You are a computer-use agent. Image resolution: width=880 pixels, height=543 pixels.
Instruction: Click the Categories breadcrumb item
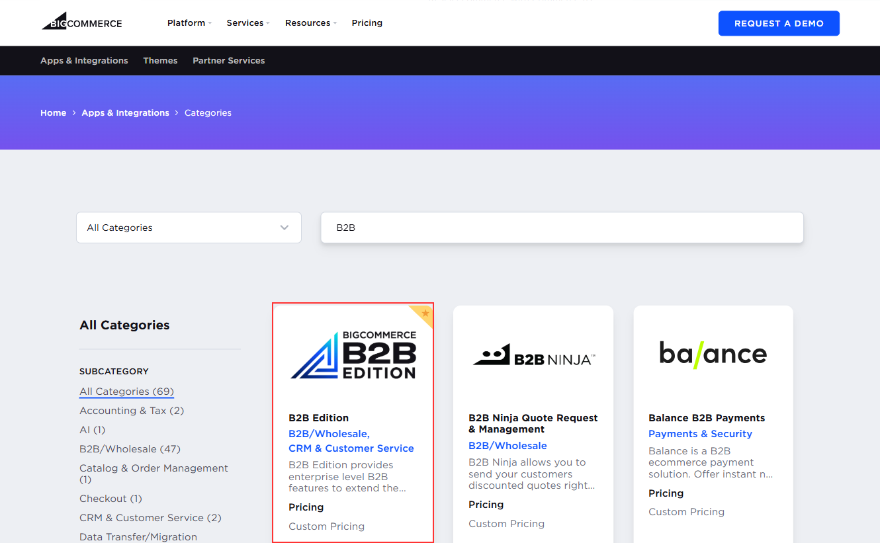pos(208,113)
